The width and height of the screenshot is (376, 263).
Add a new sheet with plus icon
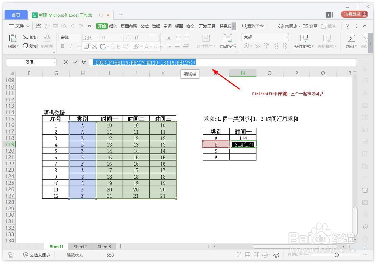tap(120, 246)
